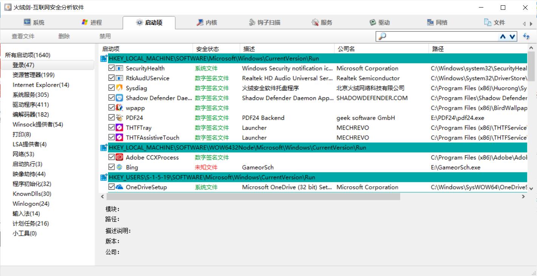Select 计划任务(216) in the left category list
The width and height of the screenshot is (537, 276).
pyautogui.click(x=31, y=224)
